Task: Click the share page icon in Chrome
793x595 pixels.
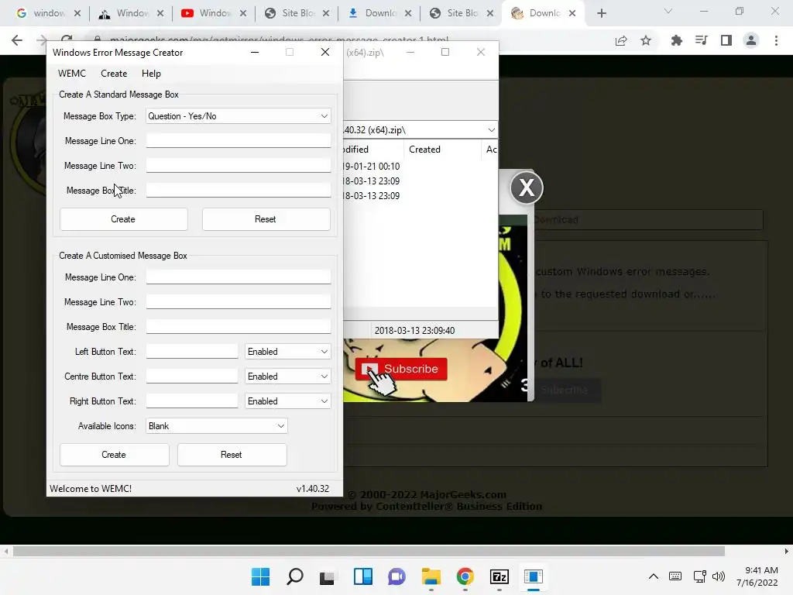Action: (621, 40)
